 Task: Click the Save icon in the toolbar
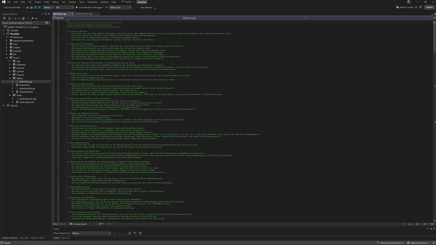tap(35, 8)
